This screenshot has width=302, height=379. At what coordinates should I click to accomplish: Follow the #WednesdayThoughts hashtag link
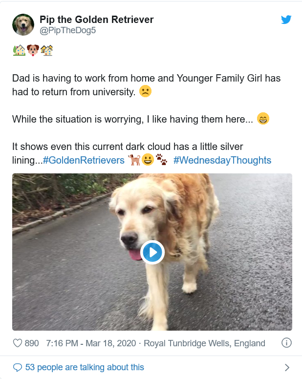[222, 160]
